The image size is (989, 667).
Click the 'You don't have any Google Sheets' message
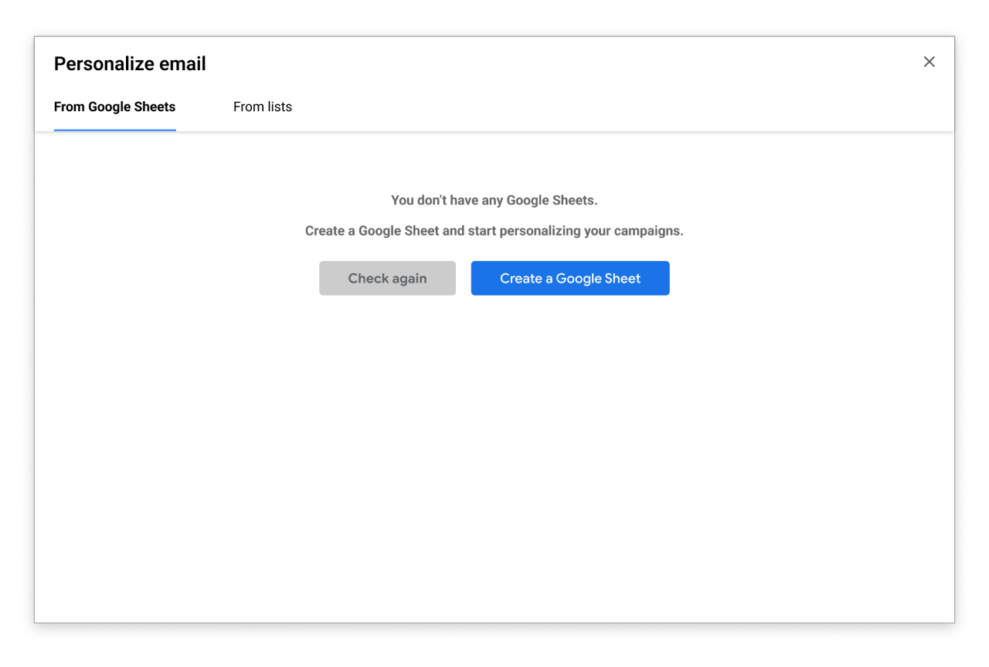click(494, 201)
